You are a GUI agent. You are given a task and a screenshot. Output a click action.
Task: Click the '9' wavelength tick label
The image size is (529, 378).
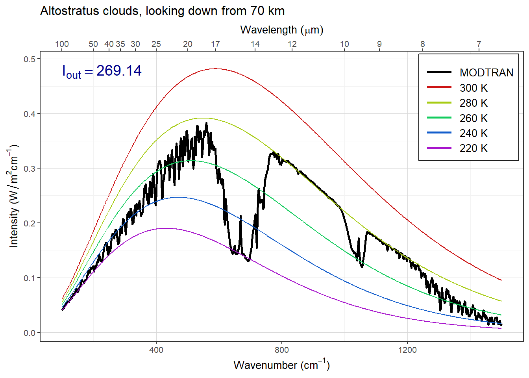pos(379,44)
